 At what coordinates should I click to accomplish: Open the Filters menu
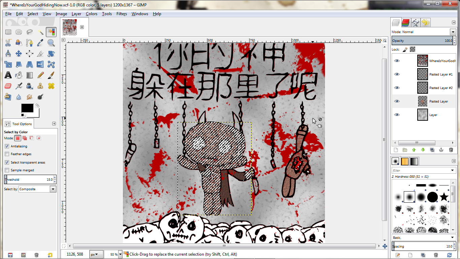122,14
